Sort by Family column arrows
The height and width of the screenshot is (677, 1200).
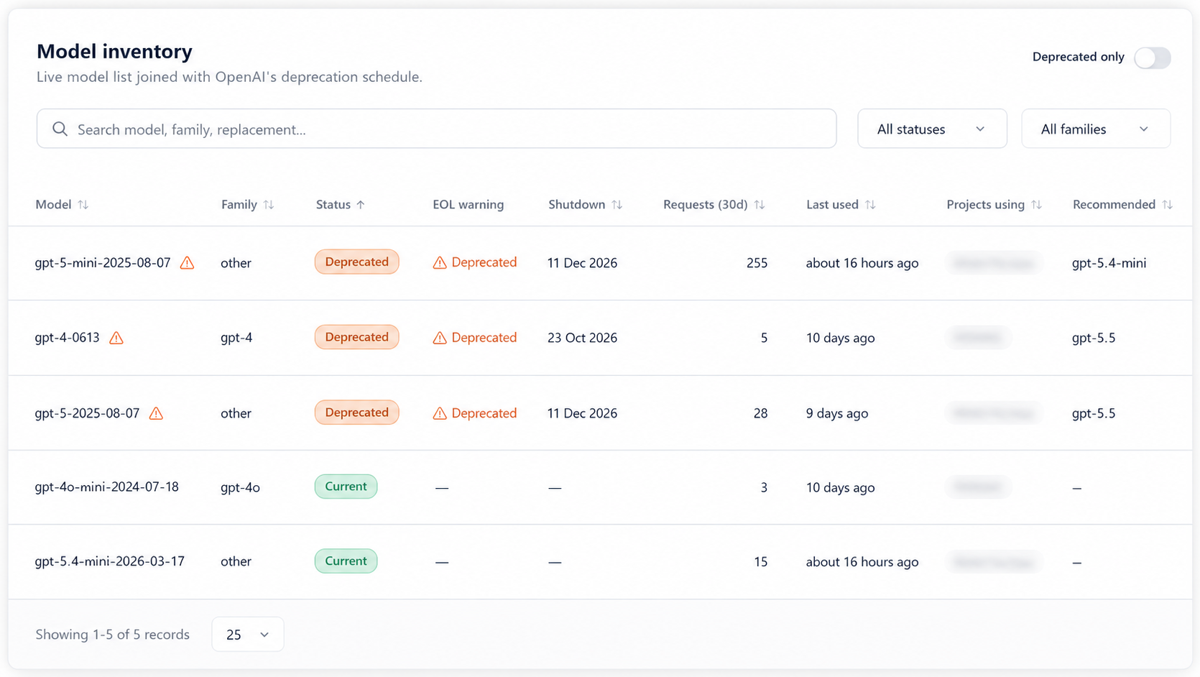point(269,205)
